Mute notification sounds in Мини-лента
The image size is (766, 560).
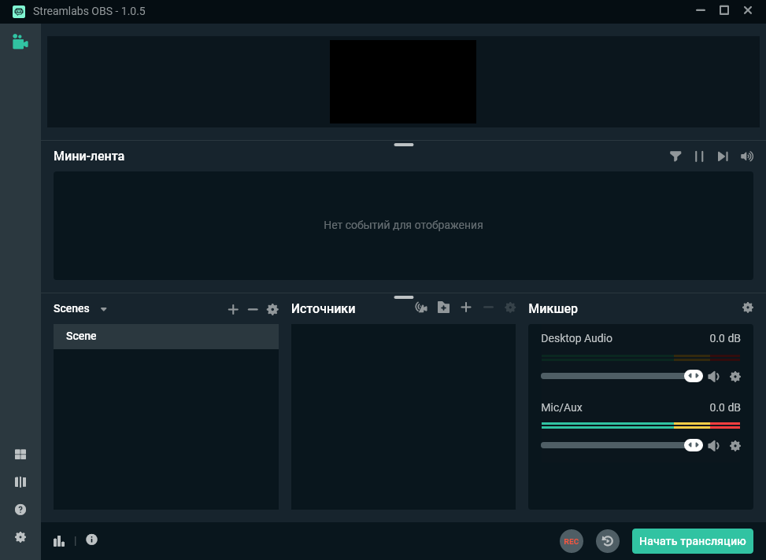pyautogui.click(x=746, y=156)
